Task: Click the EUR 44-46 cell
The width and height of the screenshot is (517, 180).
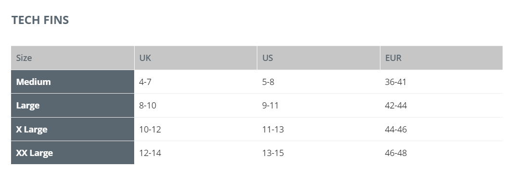Action: click(441, 129)
